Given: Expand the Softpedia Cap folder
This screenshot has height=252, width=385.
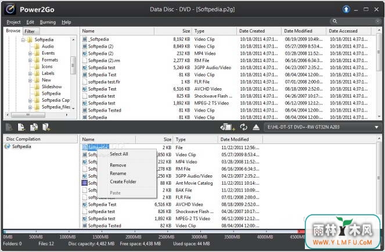Looking at the screenshot, I should (x=30, y=100).
